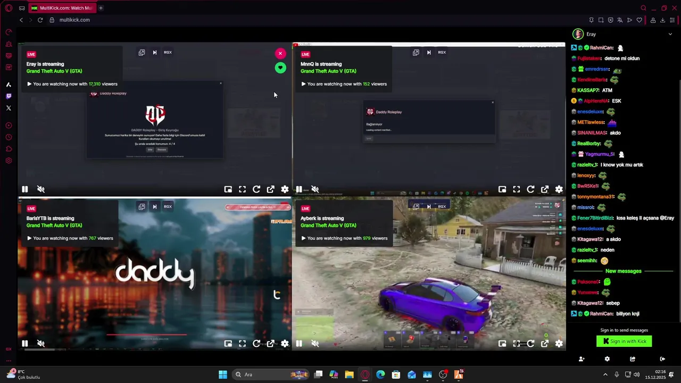
Task: Remove the Eray stream with red X
Action: click(280, 53)
